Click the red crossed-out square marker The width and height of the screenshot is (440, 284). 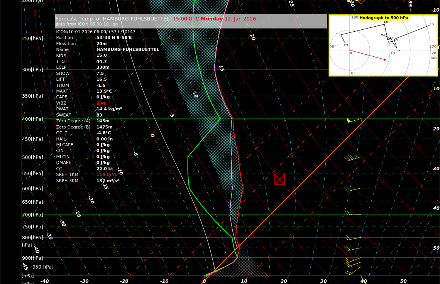(x=279, y=179)
